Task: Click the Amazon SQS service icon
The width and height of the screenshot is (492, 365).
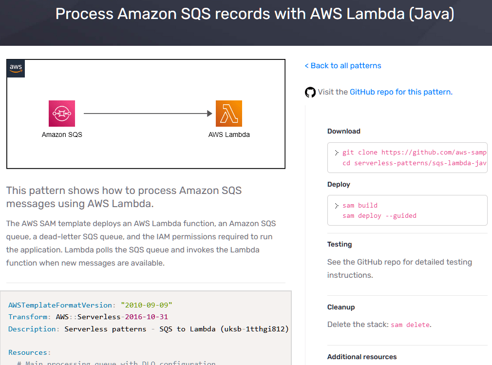Action: click(x=62, y=114)
